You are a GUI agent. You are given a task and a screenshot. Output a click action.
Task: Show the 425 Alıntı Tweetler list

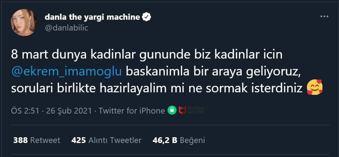click(106, 140)
